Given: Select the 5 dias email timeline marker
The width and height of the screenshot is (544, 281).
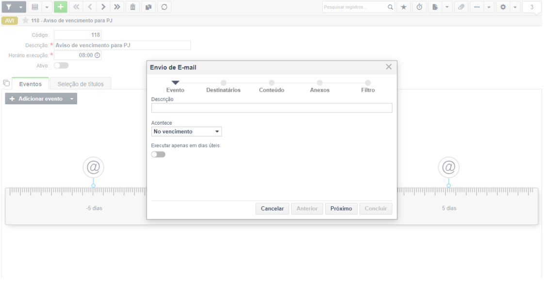Looking at the screenshot, I should coord(448,167).
